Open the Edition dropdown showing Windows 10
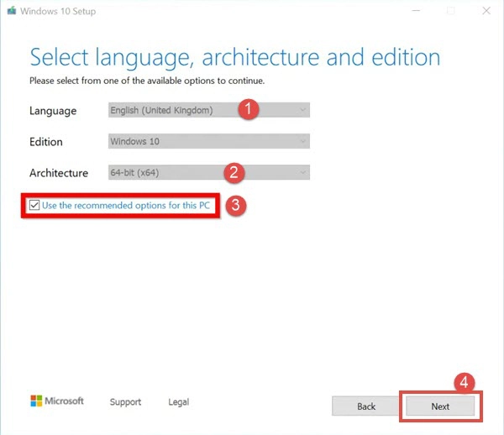This screenshot has width=504, height=435. 209,141
